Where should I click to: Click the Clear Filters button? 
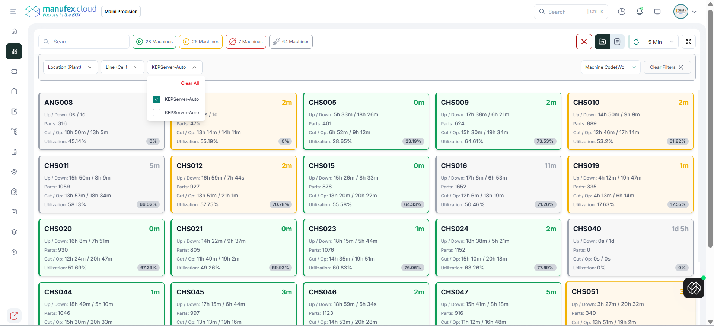pyautogui.click(x=666, y=67)
